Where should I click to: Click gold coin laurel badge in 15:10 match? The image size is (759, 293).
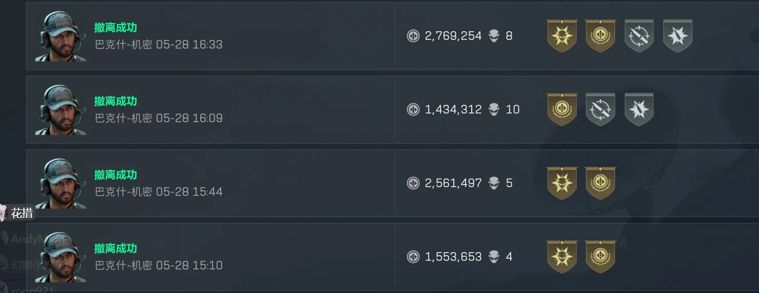click(600, 257)
